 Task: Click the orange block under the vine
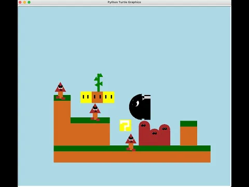(x=98, y=97)
